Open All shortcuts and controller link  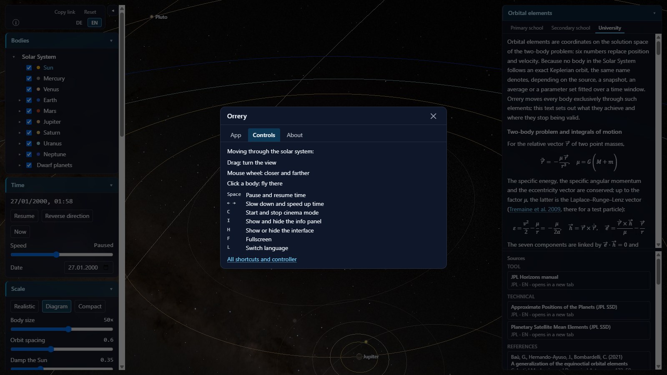click(262, 259)
